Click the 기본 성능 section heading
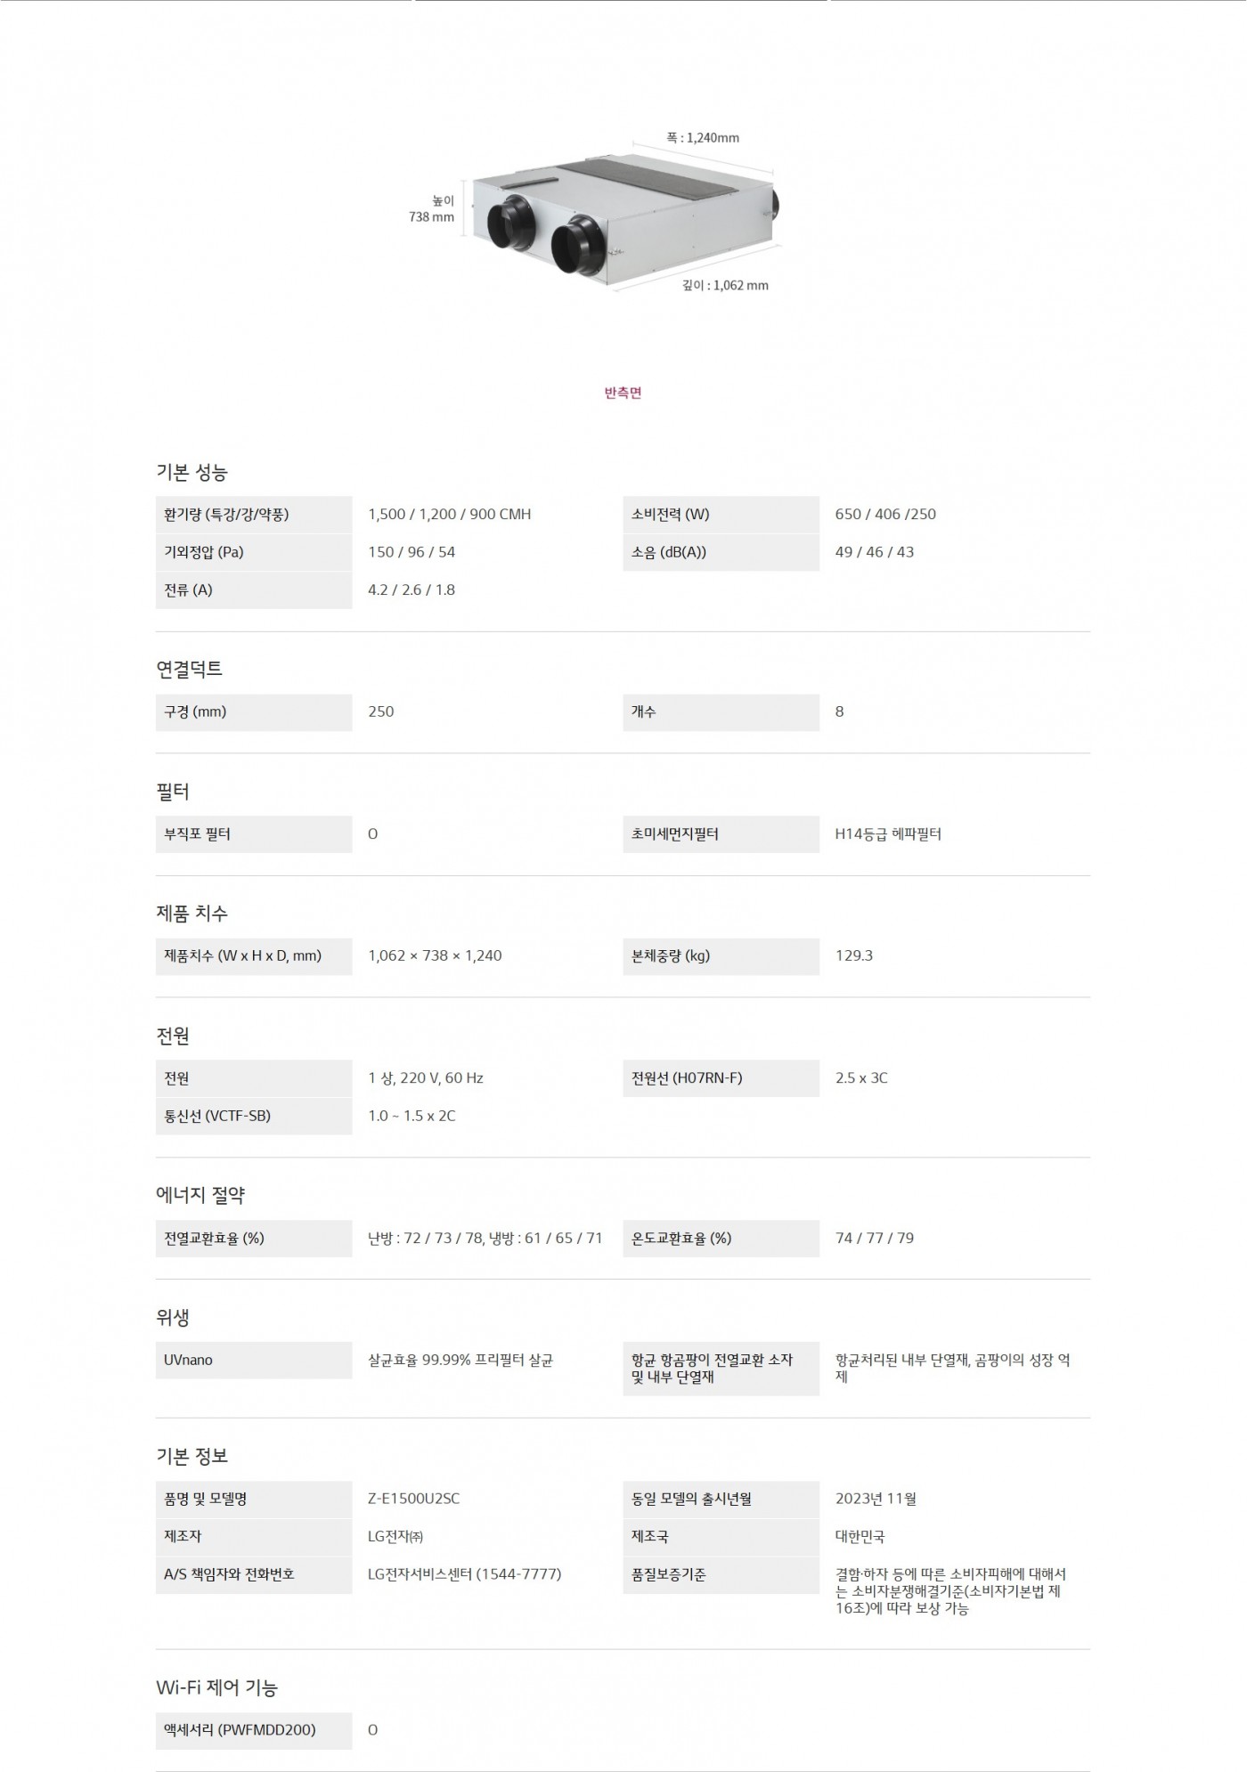Image resolution: width=1247 pixels, height=1772 pixels. (192, 472)
